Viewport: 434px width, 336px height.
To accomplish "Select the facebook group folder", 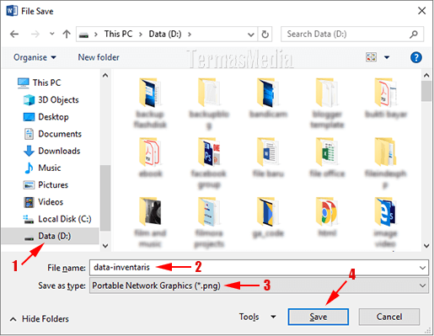I will click(x=209, y=163).
